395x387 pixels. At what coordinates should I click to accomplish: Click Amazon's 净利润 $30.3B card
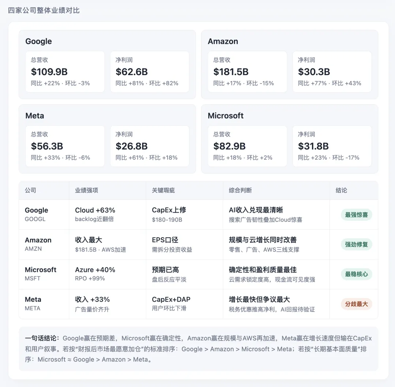tap(332, 72)
